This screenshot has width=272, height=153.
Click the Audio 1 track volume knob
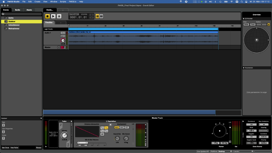tap(63, 40)
